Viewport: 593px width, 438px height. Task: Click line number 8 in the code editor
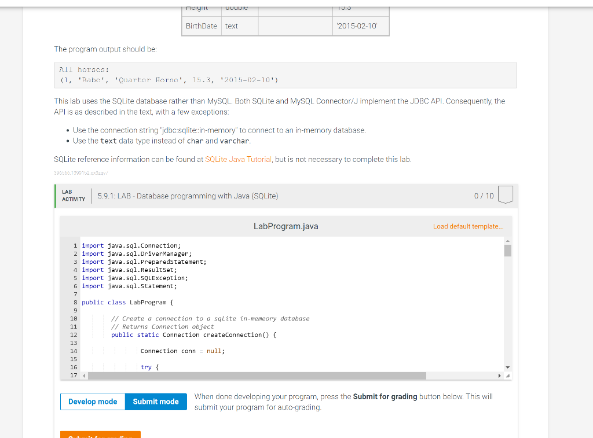point(75,302)
